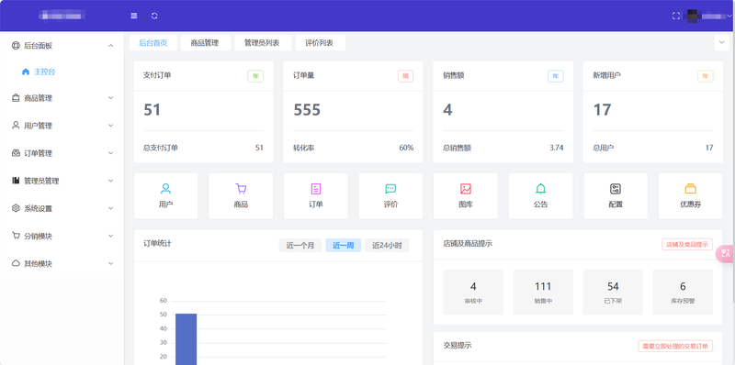735x365 pixels.
Task: Click the 库存预警 count tile
Action: pyautogui.click(x=683, y=292)
